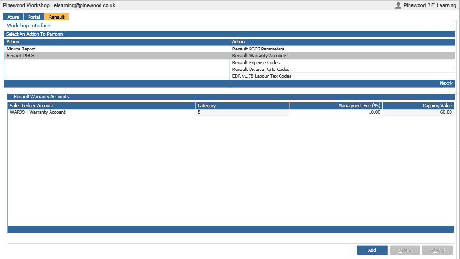Select Renault PGCS action row
460x259 pixels.
[x=117, y=55]
